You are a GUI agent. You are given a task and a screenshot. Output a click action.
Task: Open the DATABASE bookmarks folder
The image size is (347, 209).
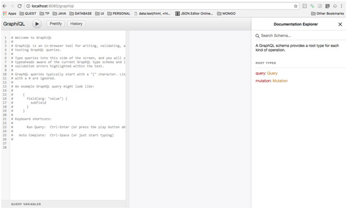pos(80,14)
